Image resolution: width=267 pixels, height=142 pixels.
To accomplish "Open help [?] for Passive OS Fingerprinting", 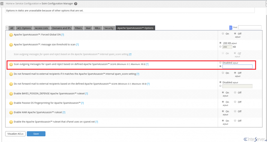I will click(x=82, y=103).
